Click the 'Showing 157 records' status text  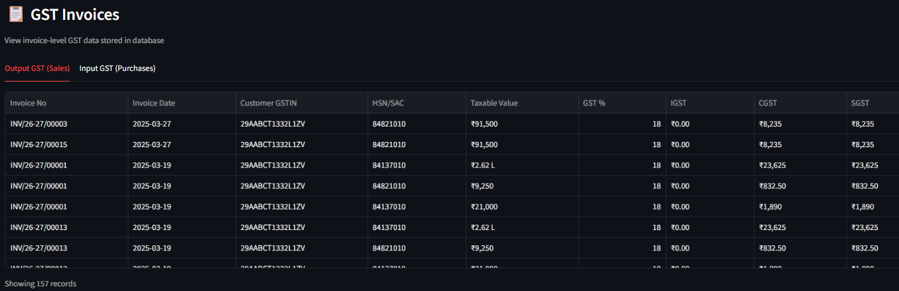pyautogui.click(x=41, y=284)
